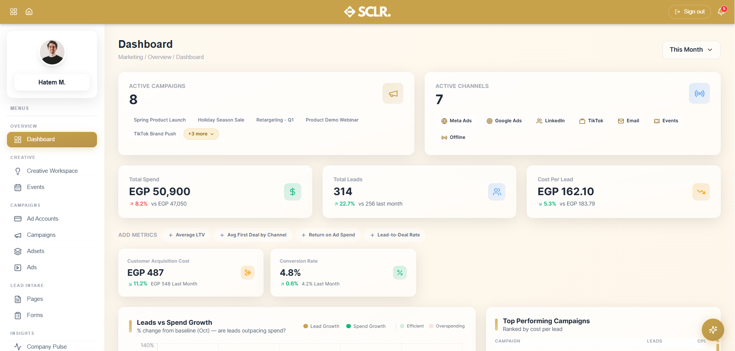Click the Adsets layers icon

18,251
